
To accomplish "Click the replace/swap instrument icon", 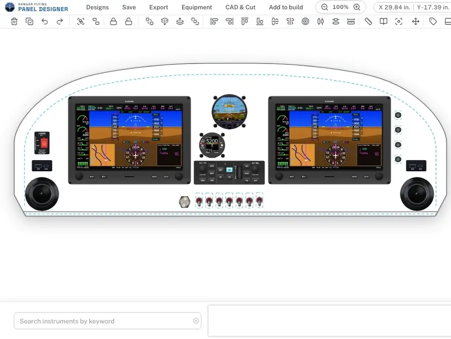I will pos(149,22).
